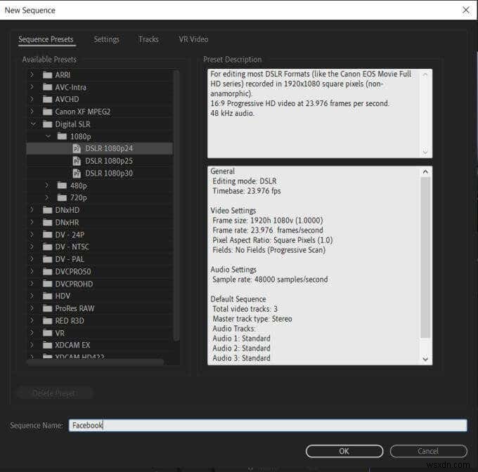Switch to the Settings tab
Image resolution: width=478 pixels, height=472 pixels.
point(107,39)
